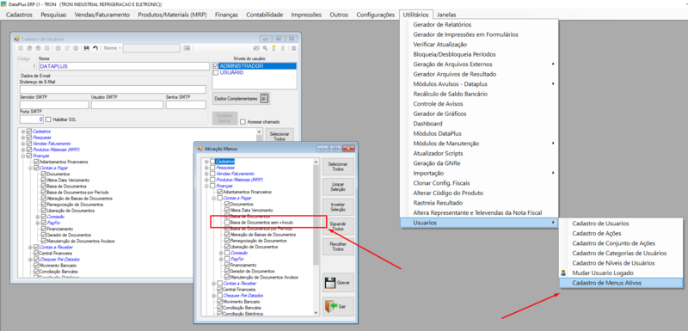Click the Ativação Menus vertical scrollbar thumb
This screenshot has width=688, height=331.
316,215
